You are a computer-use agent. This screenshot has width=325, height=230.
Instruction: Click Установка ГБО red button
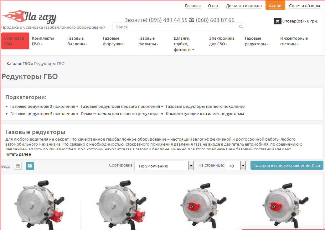(15, 41)
